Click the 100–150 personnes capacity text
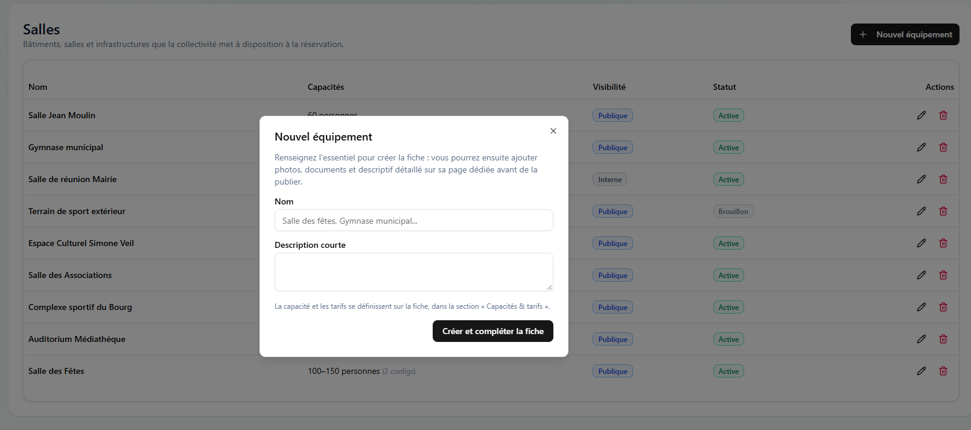The height and width of the screenshot is (430, 971). (344, 371)
